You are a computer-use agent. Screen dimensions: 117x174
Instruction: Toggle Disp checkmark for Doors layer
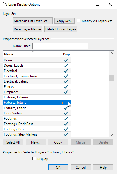[66, 60]
